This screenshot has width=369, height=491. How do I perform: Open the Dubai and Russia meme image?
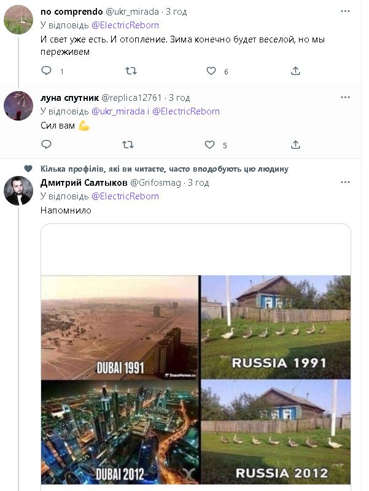tap(196, 378)
